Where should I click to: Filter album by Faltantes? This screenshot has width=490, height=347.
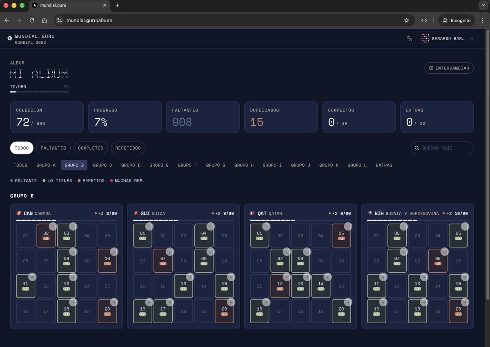(x=53, y=148)
